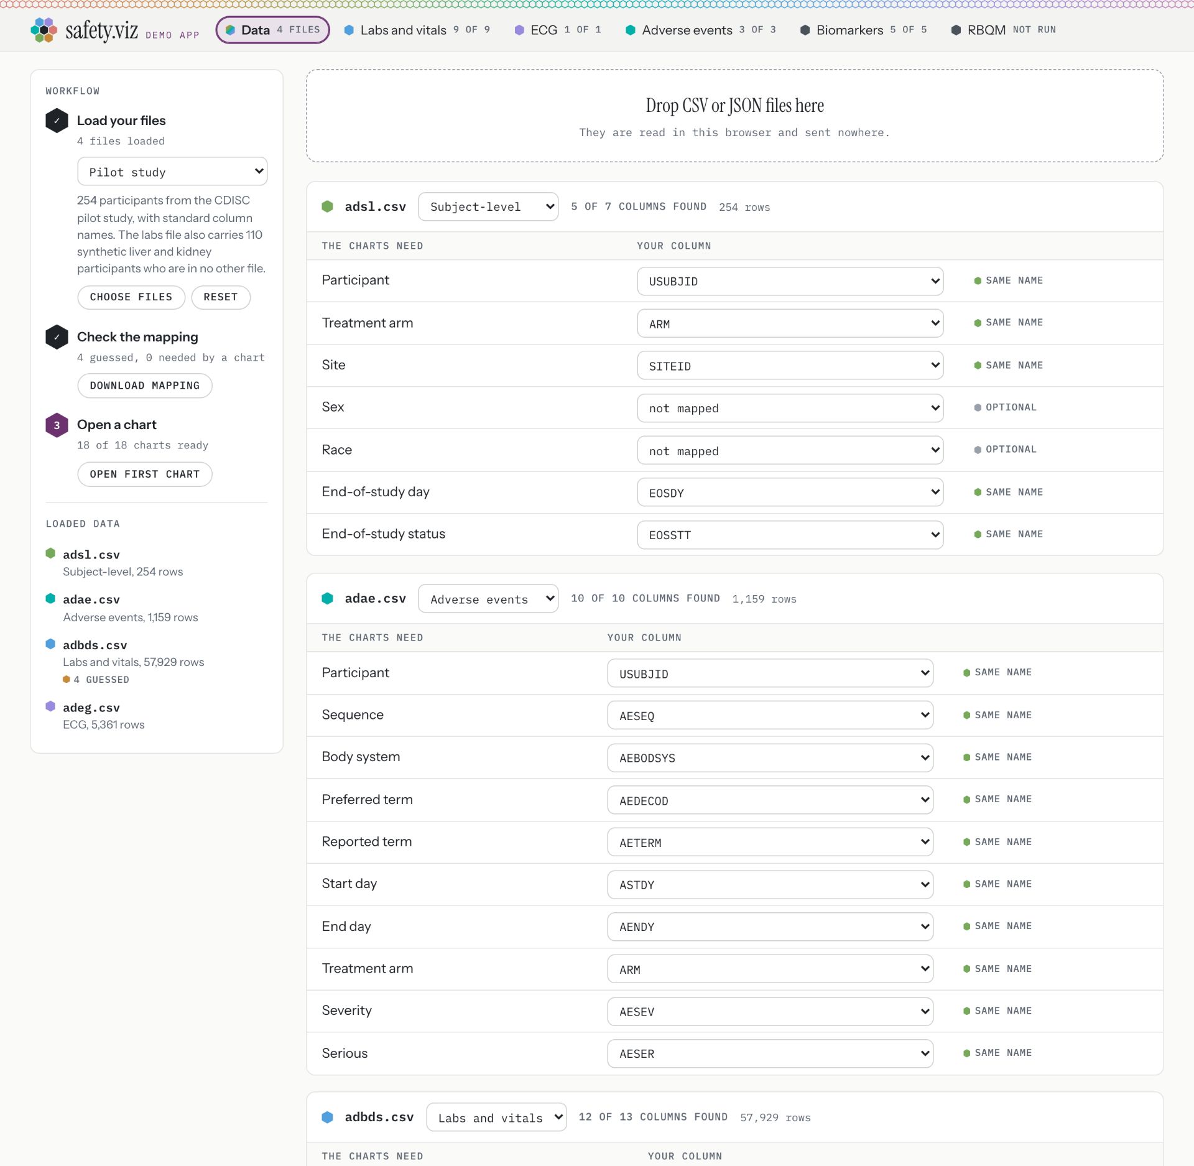The height and width of the screenshot is (1166, 1194).
Task: Click the '1,159 rows' text for adae.csv
Action: 764,599
